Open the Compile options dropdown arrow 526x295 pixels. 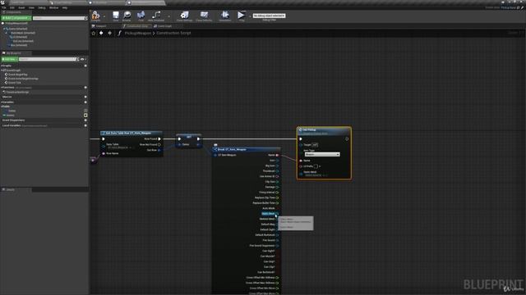coord(104,16)
